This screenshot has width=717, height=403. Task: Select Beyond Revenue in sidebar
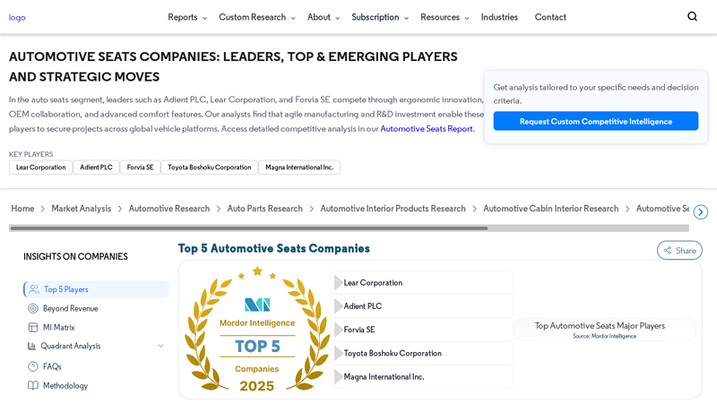click(x=70, y=308)
